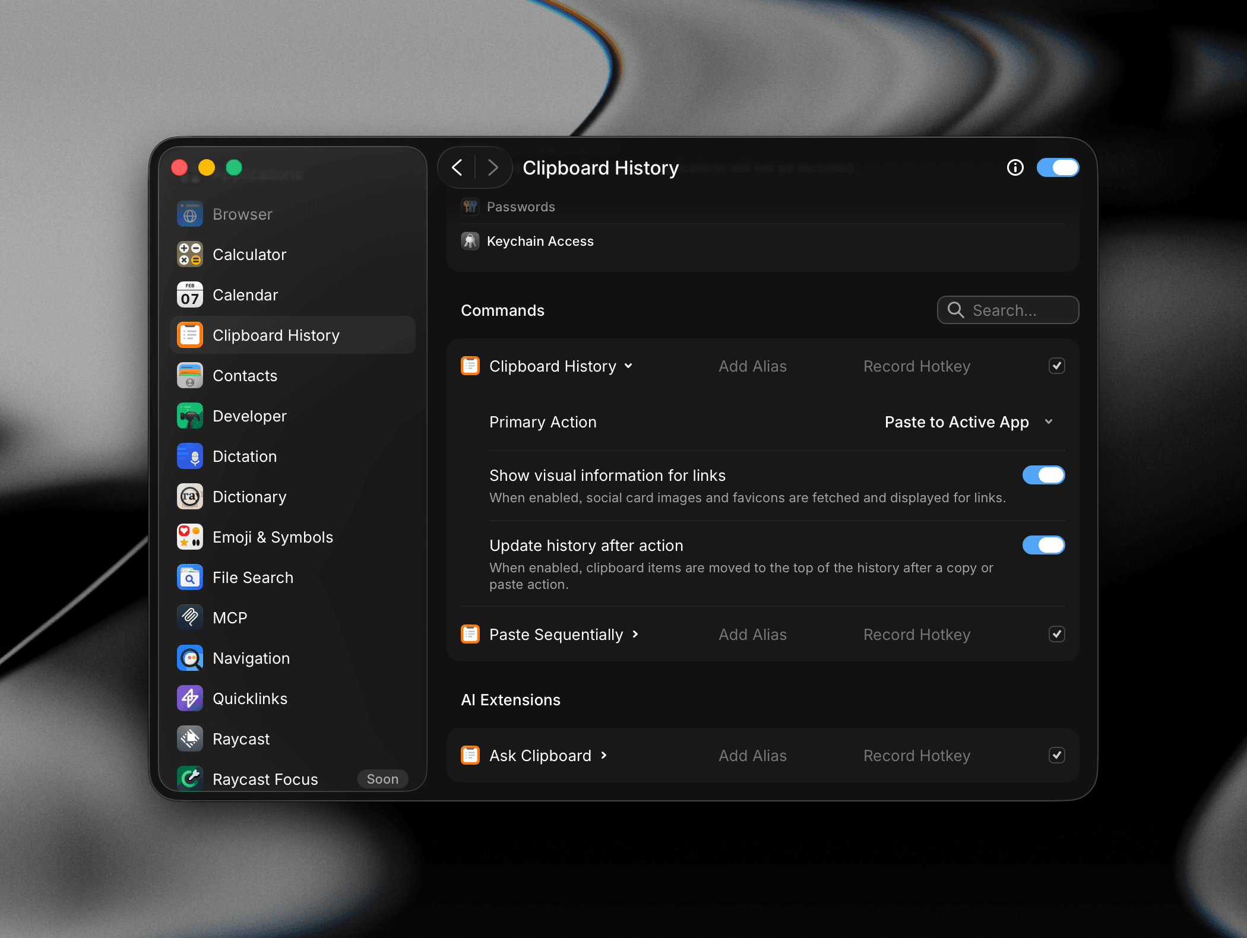Click the Paste Sequentially command icon

[470, 635]
